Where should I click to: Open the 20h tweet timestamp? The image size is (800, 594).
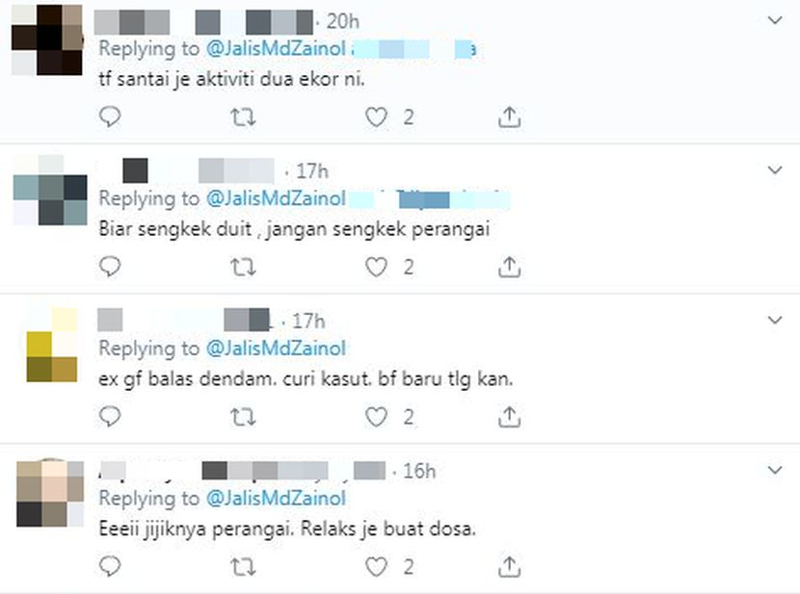pos(343,21)
